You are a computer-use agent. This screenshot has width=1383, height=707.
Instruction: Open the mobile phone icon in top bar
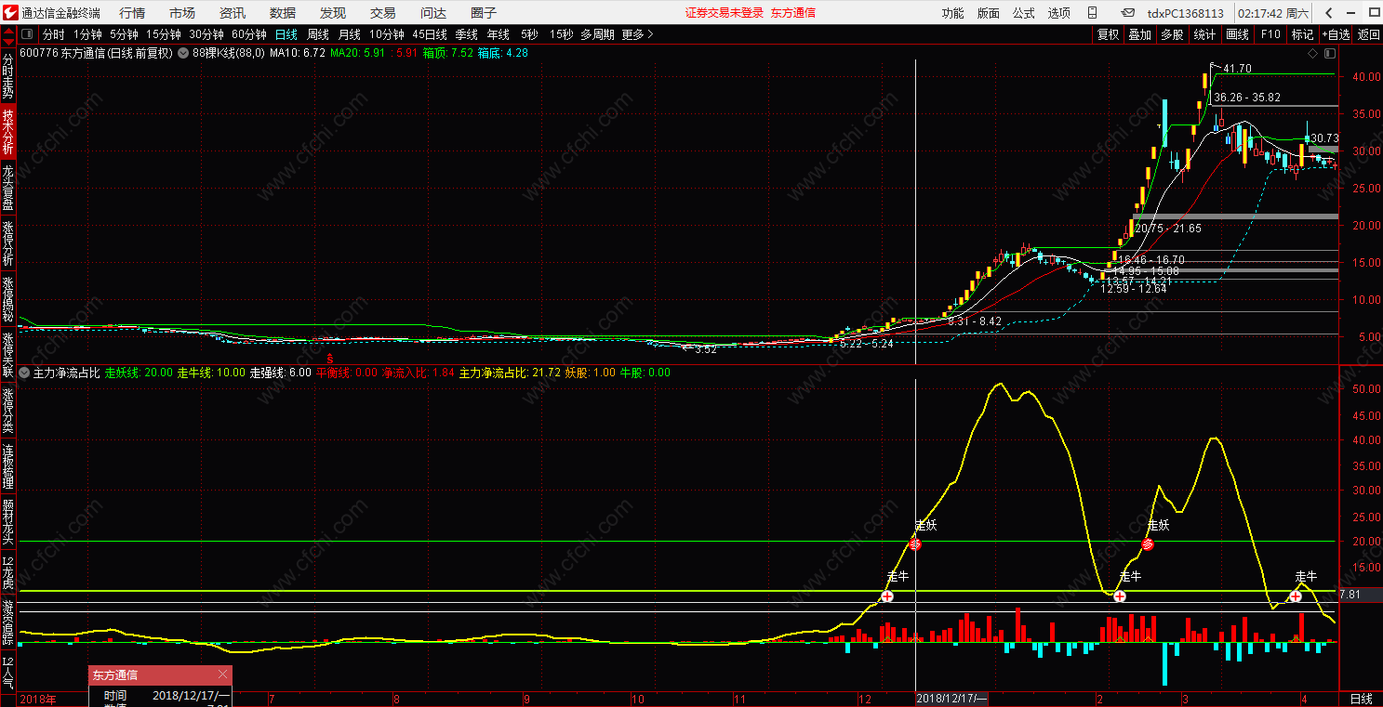point(1093,13)
